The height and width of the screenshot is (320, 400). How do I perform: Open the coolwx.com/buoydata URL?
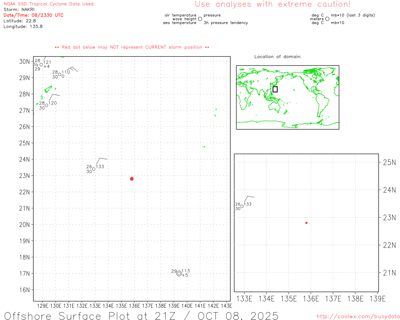click(x=358, y=316)
